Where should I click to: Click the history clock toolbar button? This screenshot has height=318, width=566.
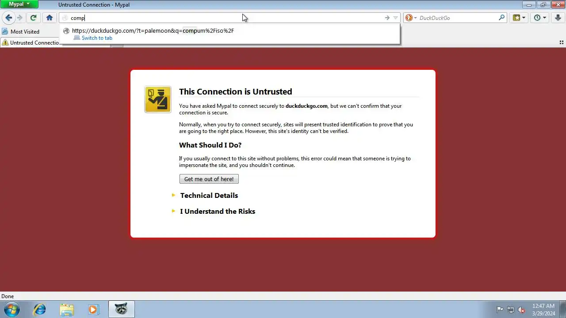click(x=537, y=18)
